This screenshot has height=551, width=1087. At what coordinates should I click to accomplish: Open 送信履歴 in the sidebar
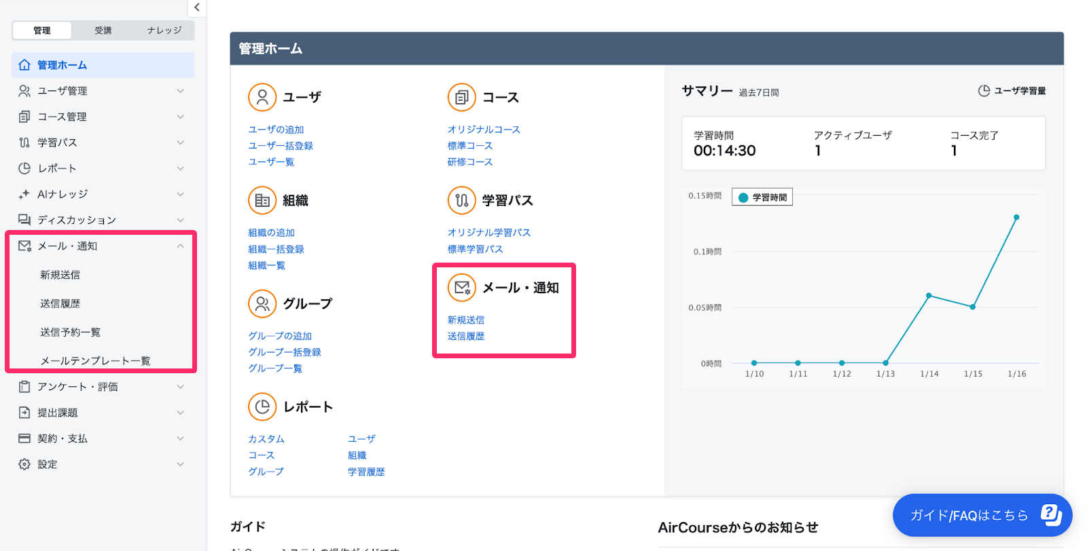(x=60, y=303)
